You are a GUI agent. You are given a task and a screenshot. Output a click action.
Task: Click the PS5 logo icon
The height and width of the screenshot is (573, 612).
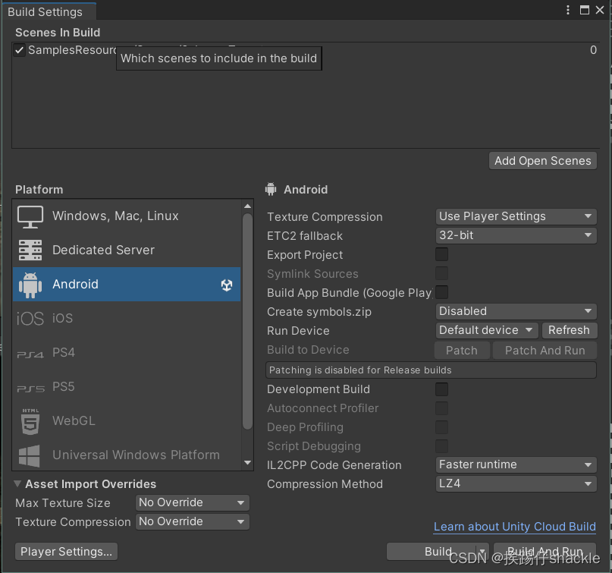click(30, 389)
